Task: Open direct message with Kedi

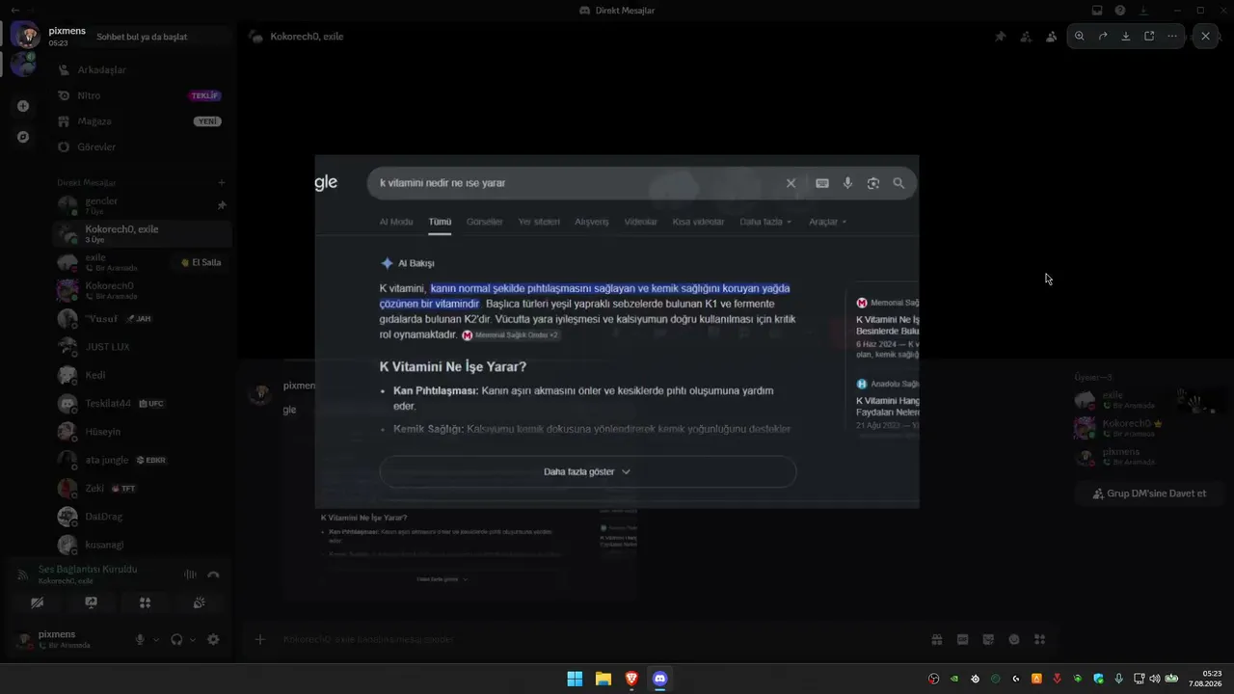Action: click(143, 375)
